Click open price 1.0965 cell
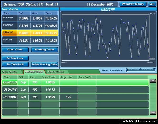The height and width of the screenshot is (124, 158). pyautogui.click(x=50, y=82)
